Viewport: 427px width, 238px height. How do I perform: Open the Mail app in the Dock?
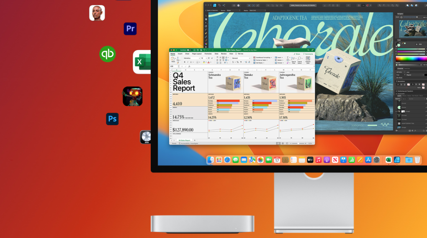244,160
